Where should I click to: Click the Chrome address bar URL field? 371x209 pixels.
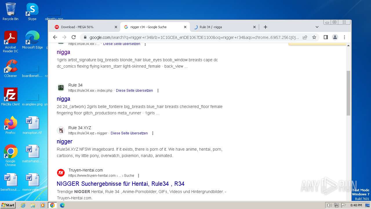click(x=194, y=37)
